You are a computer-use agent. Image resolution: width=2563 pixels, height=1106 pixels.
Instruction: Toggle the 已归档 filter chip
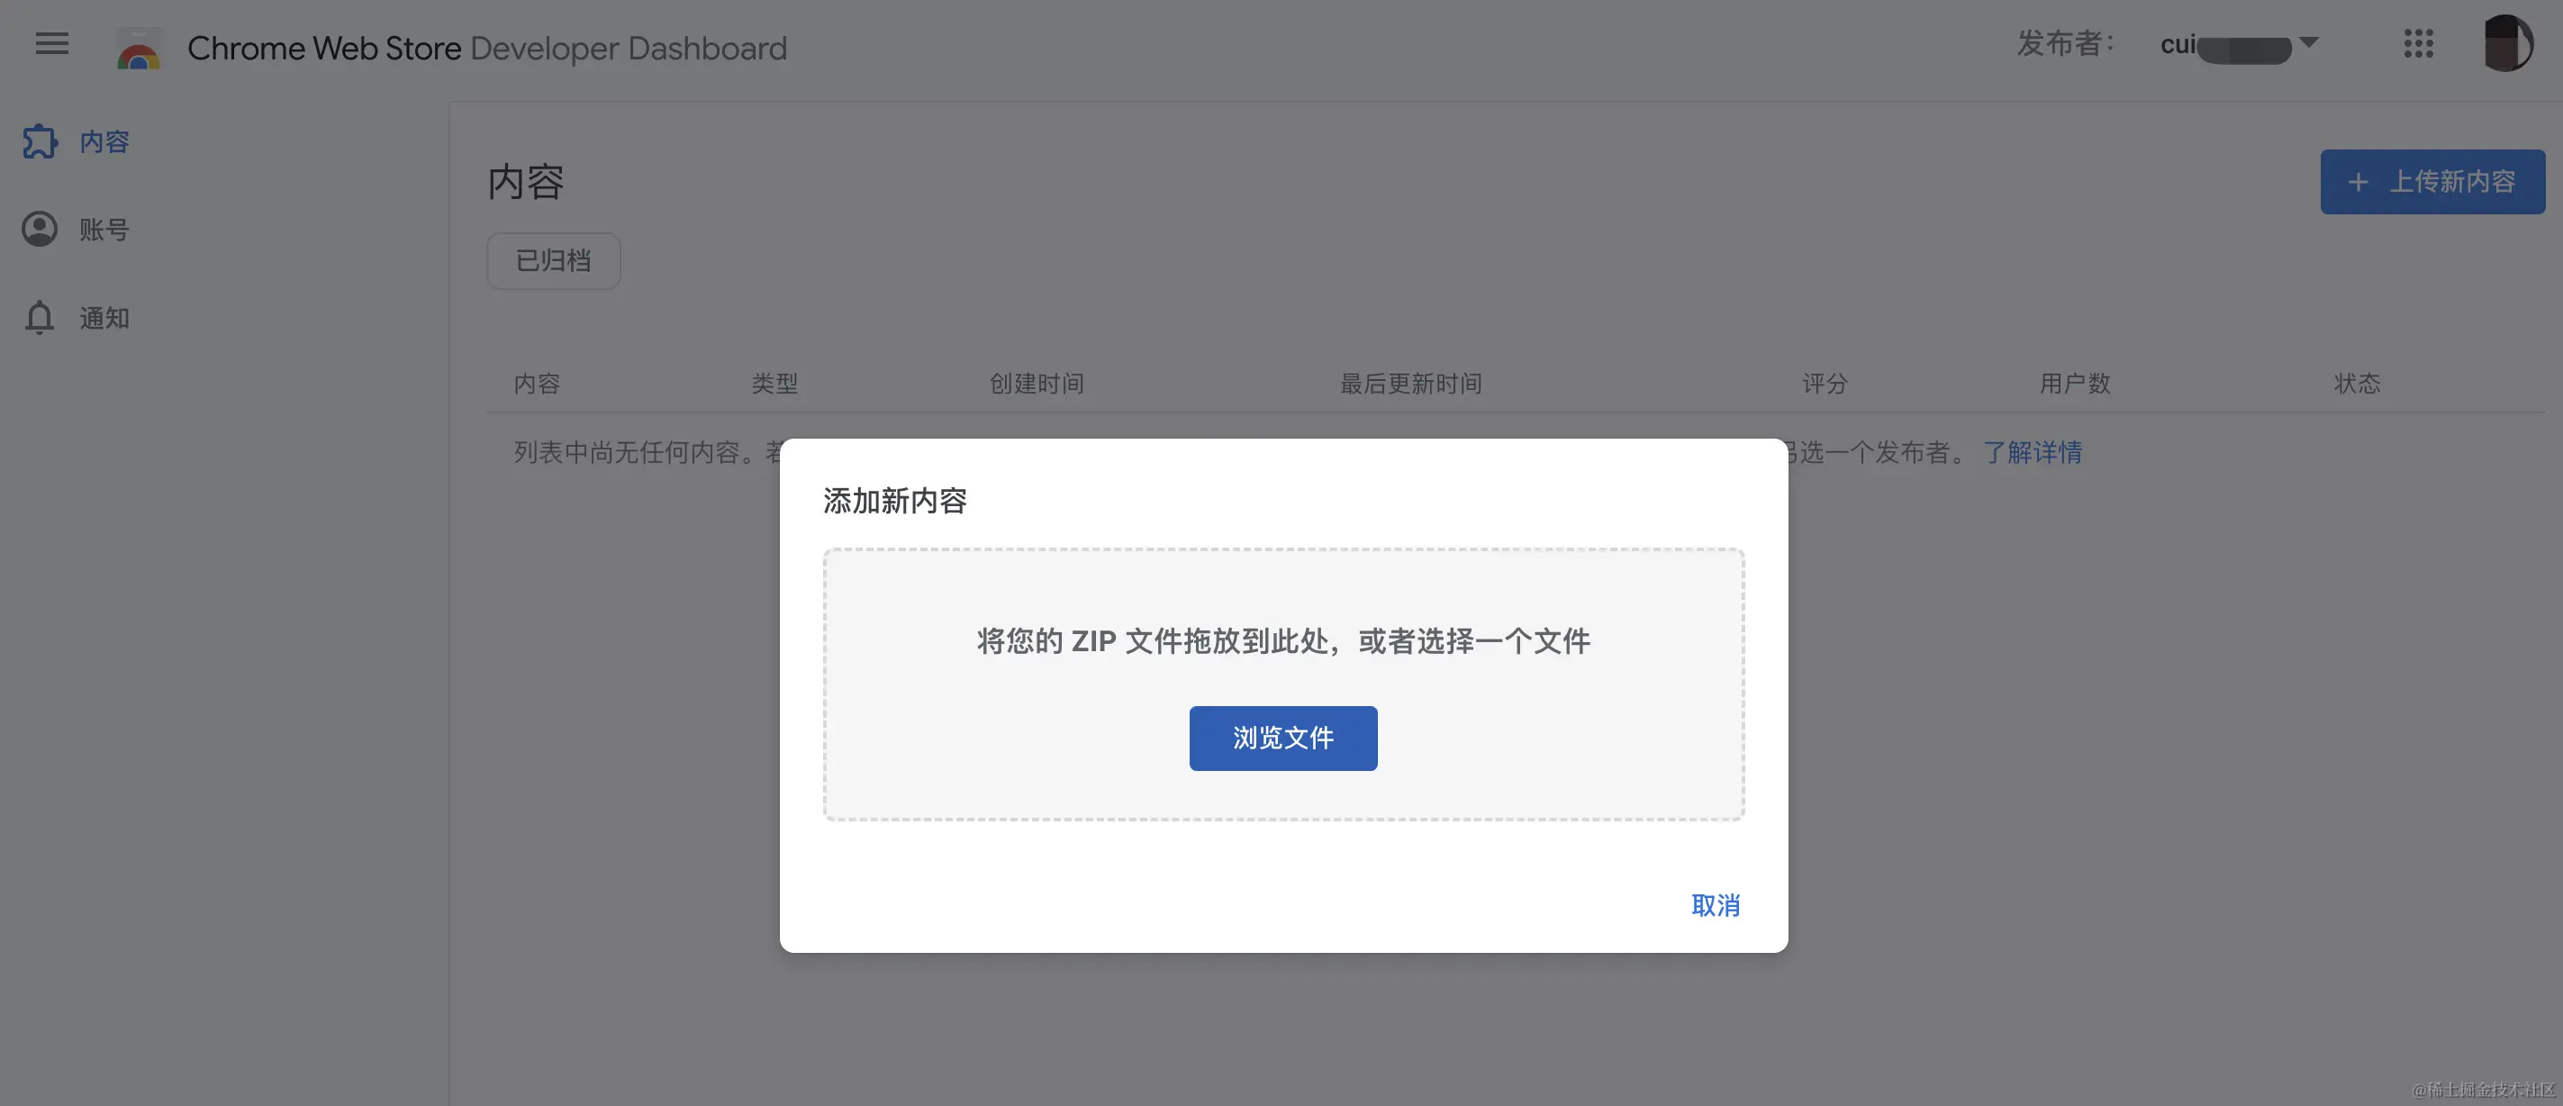553,261
